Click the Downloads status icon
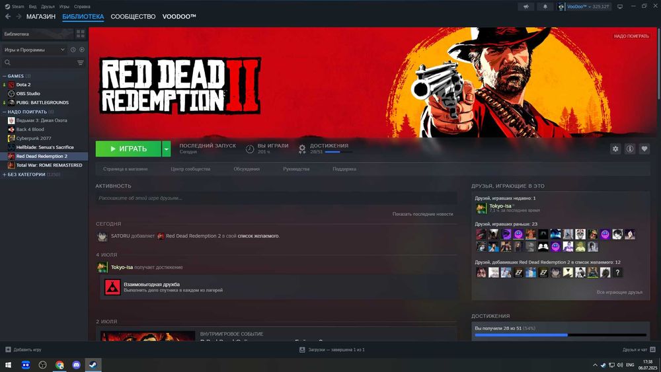 (302, 350)
